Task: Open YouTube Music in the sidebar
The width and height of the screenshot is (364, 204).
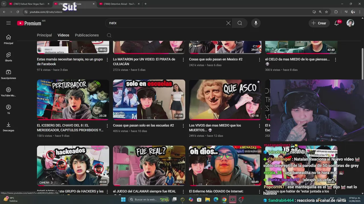Action: click(9, 92)
